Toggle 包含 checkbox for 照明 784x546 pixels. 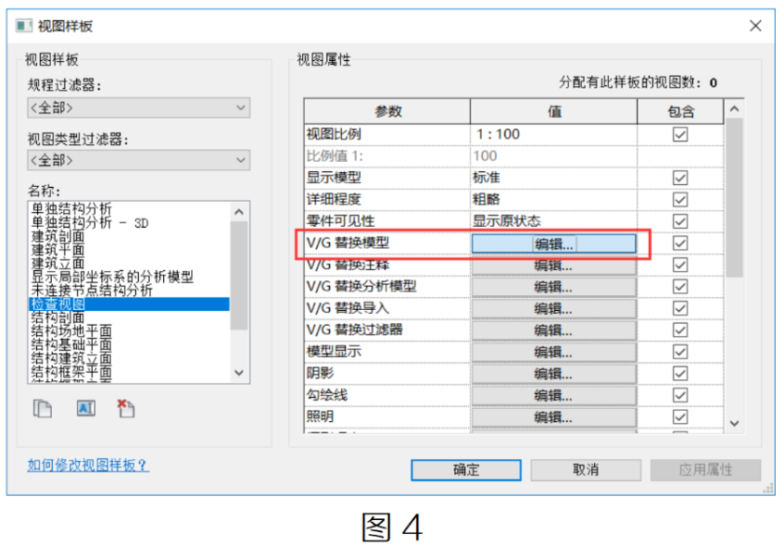(x=680, y=416)
